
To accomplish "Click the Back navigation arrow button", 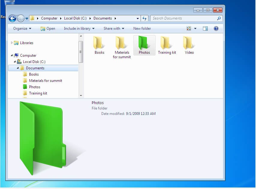I will [x=12, y=18].
